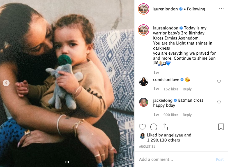Focus the Add a comment field
Viewport: 228px width, 167px height.
pos(176,159)
